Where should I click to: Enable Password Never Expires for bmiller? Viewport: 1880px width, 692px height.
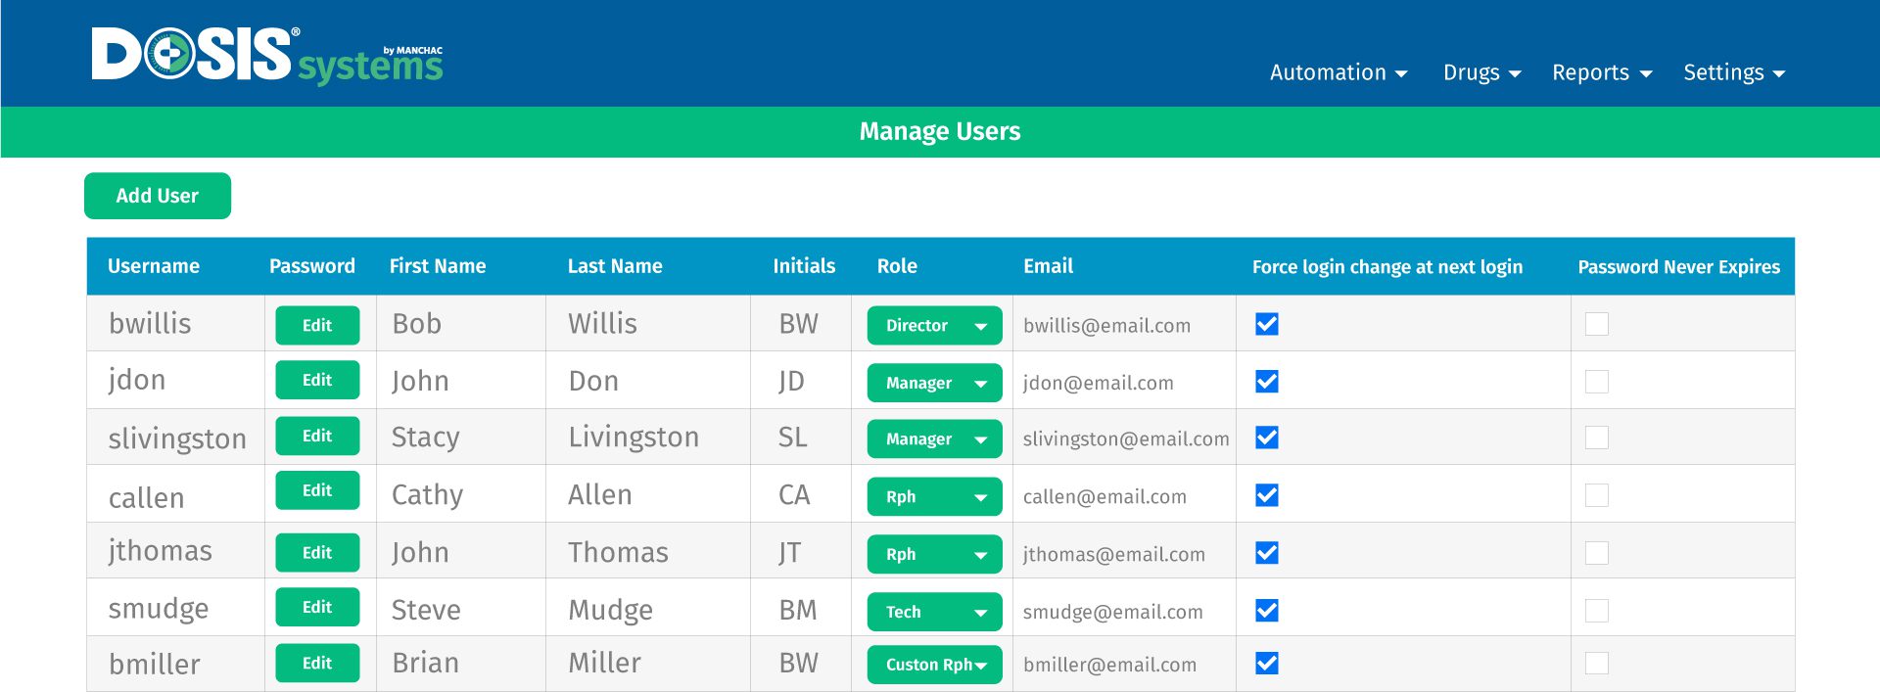(x=1597, y=664)
